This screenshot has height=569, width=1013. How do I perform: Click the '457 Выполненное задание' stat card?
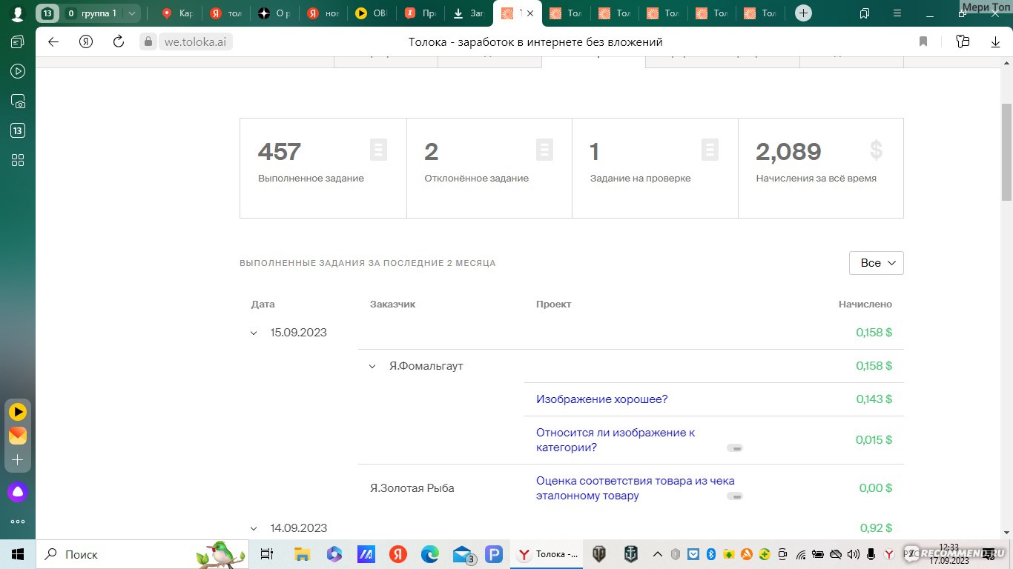323,168
